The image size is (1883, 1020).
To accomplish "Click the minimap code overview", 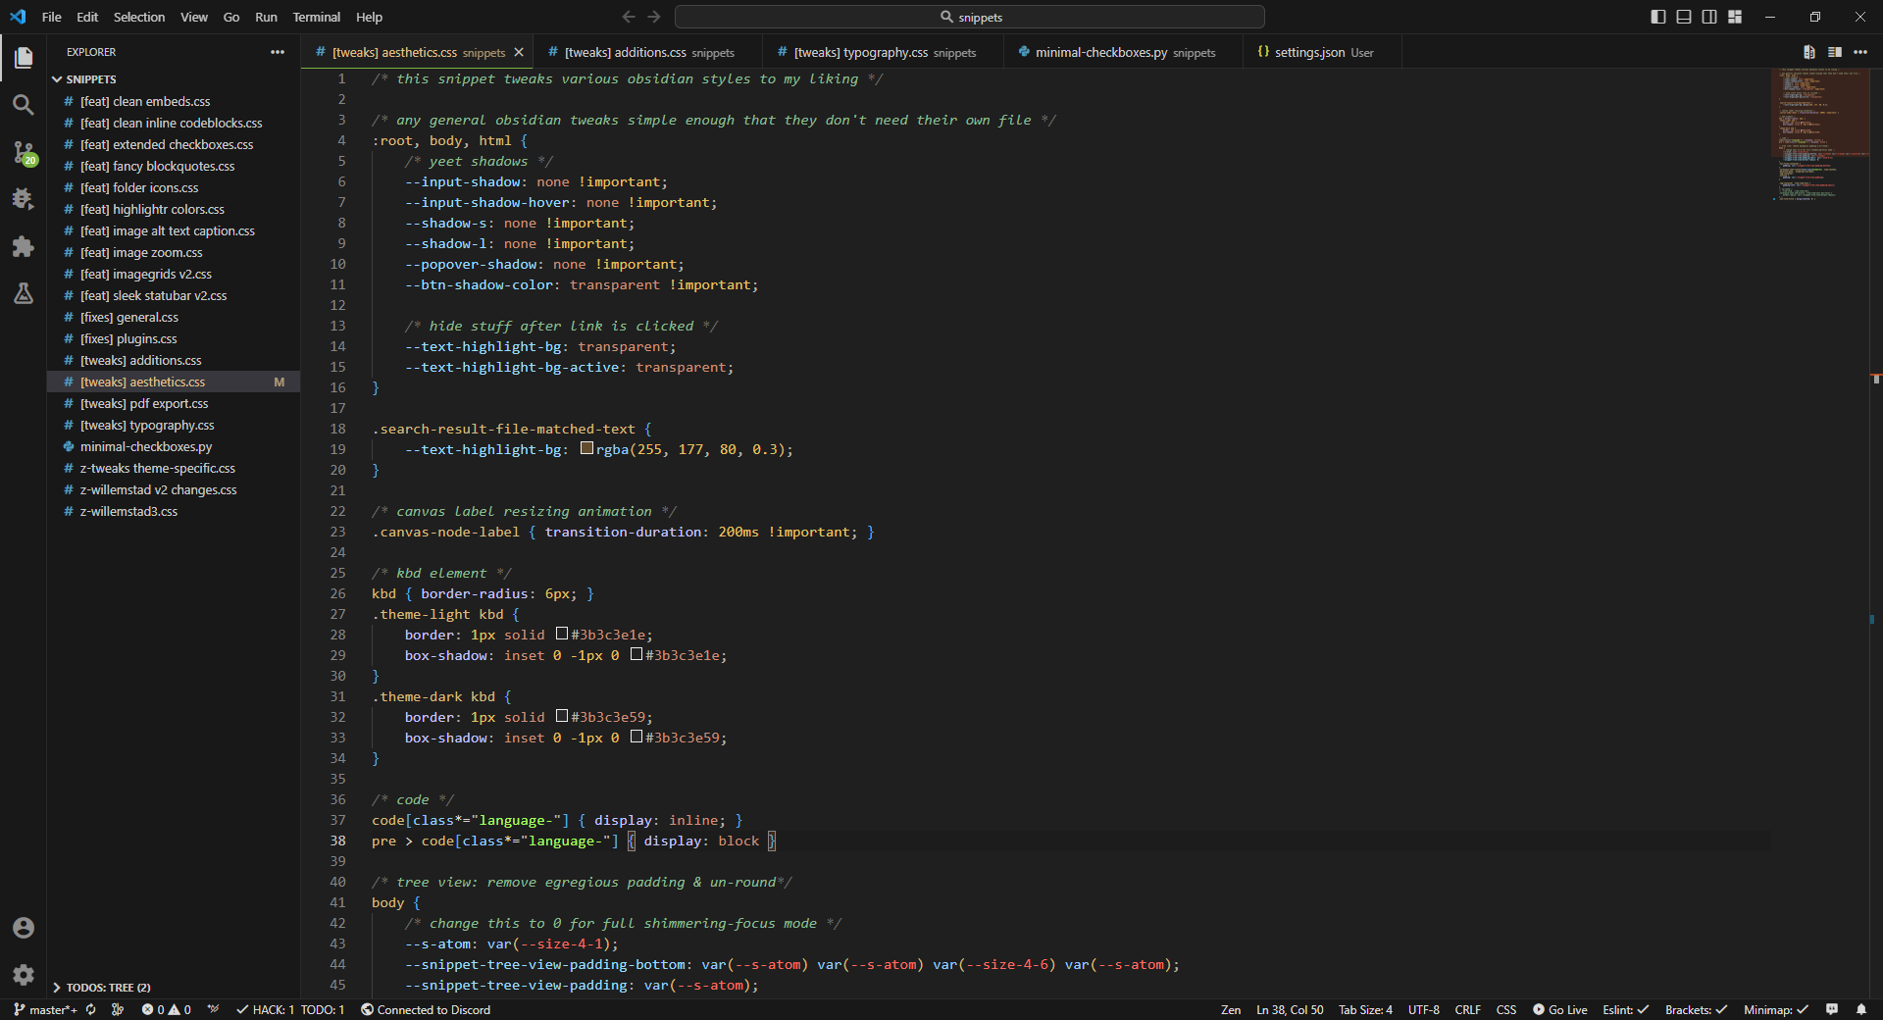I will click(1819, 135).
